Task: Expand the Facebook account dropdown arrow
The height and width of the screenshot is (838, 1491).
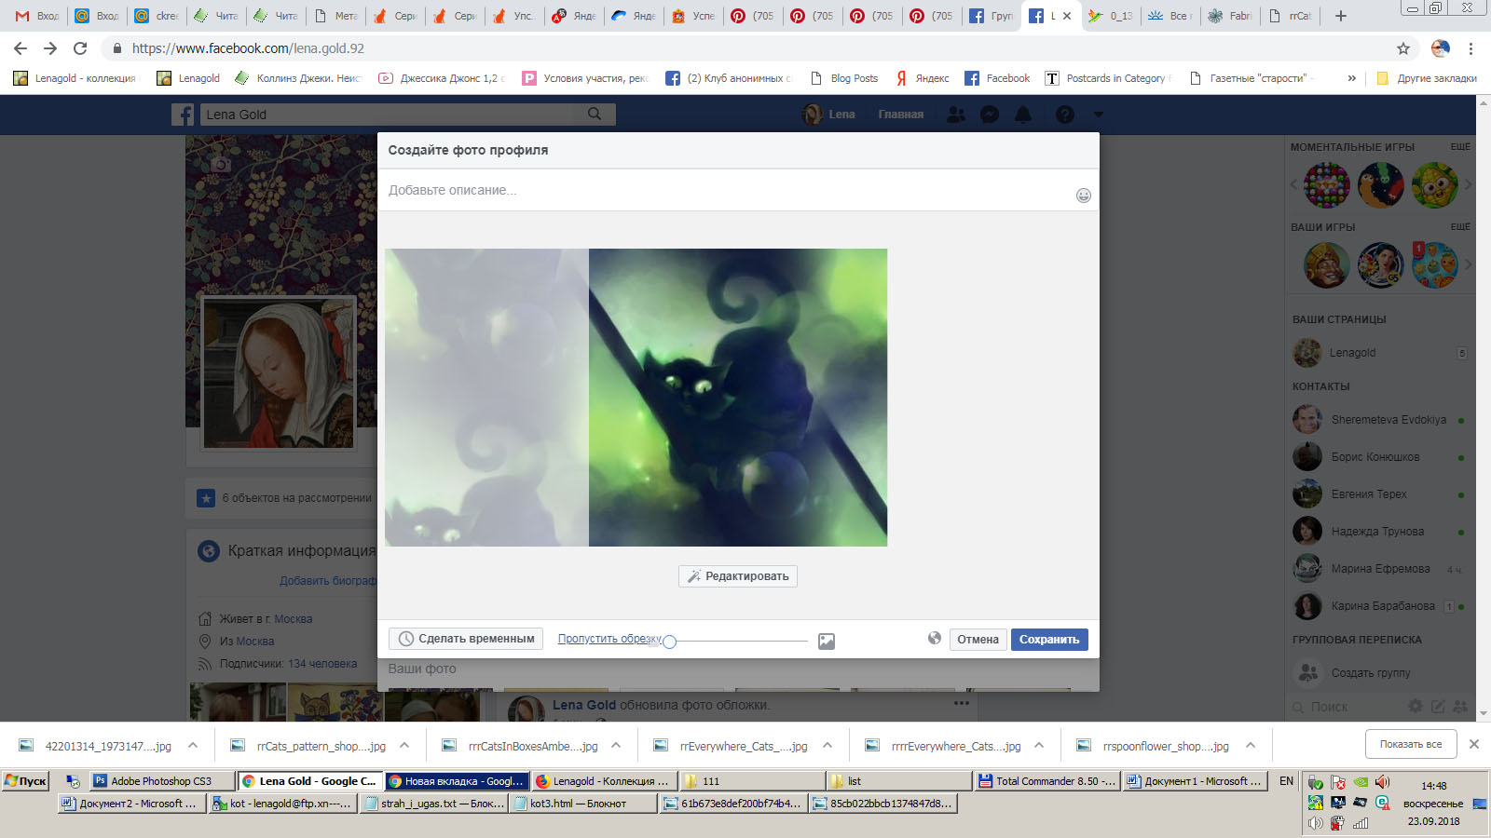Action: tap(1098, 115)
